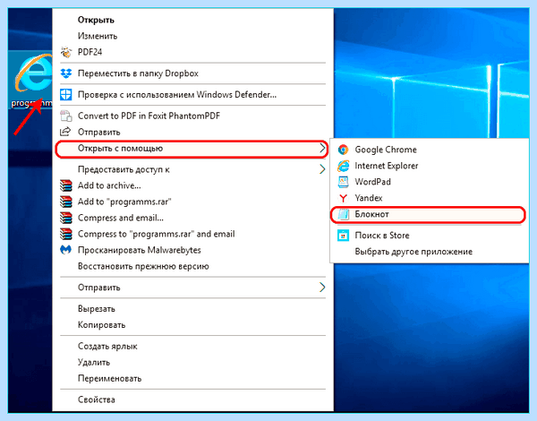537x421 pixels.
Task: Select the programms desktop file icon
Action: 32,81
